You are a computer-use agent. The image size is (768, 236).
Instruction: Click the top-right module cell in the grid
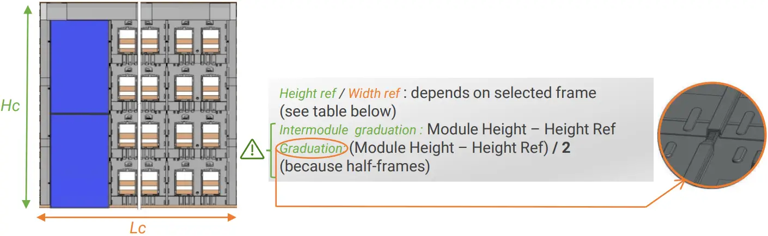(211, 40)
